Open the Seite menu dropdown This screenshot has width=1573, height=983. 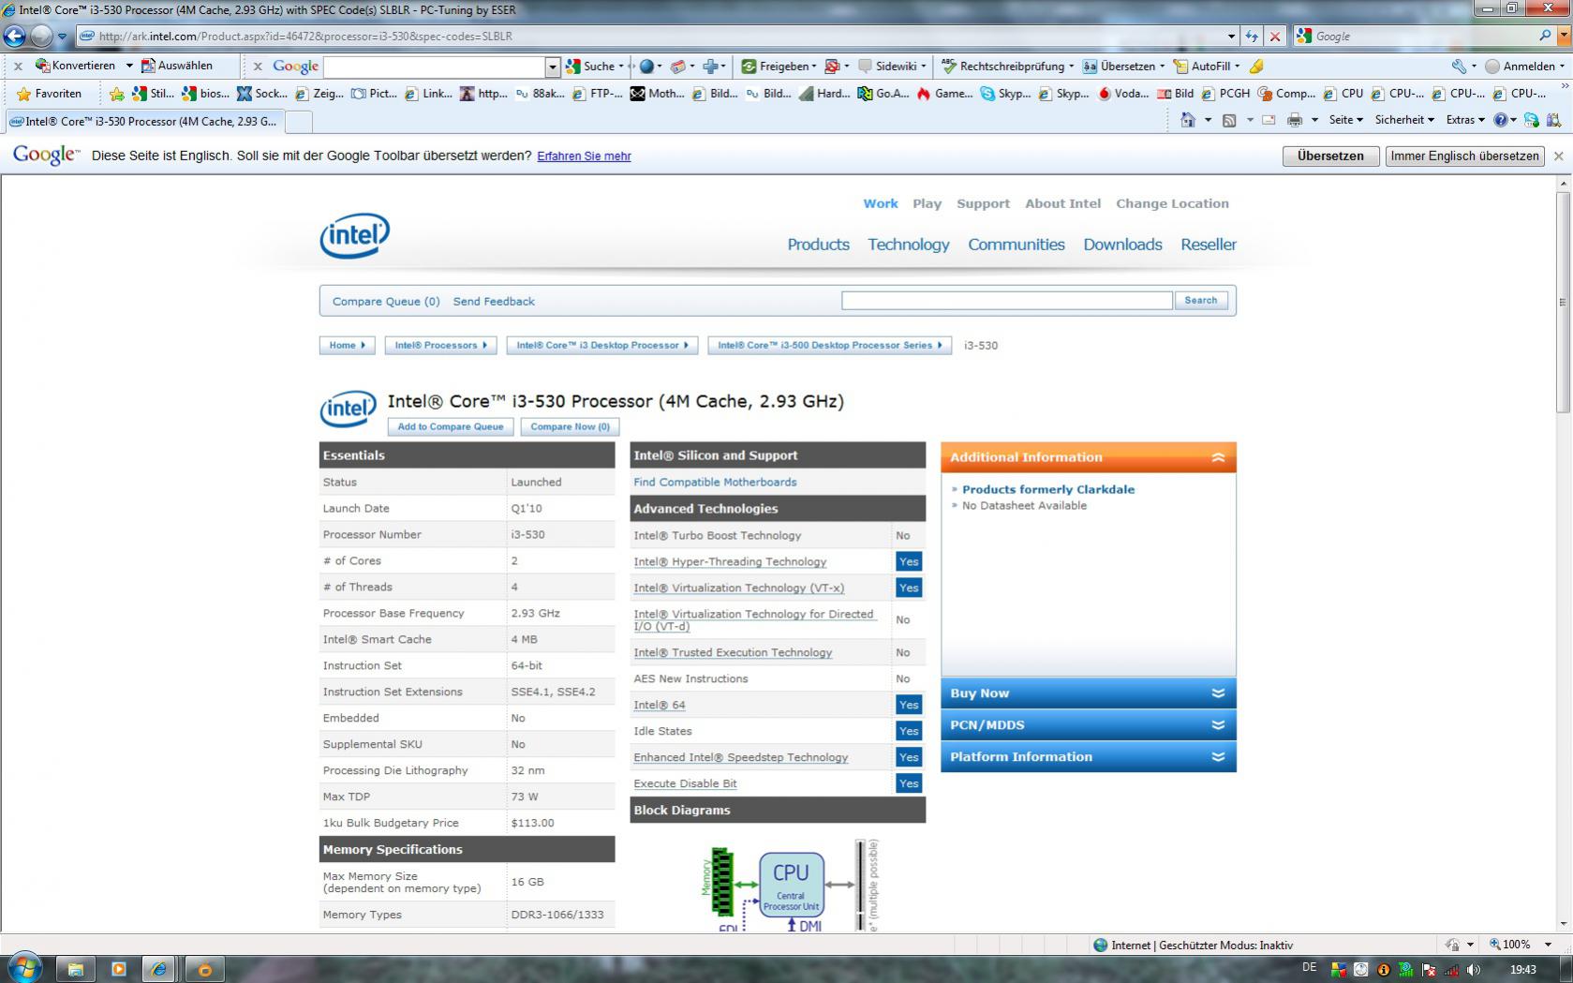(1345, 120)
